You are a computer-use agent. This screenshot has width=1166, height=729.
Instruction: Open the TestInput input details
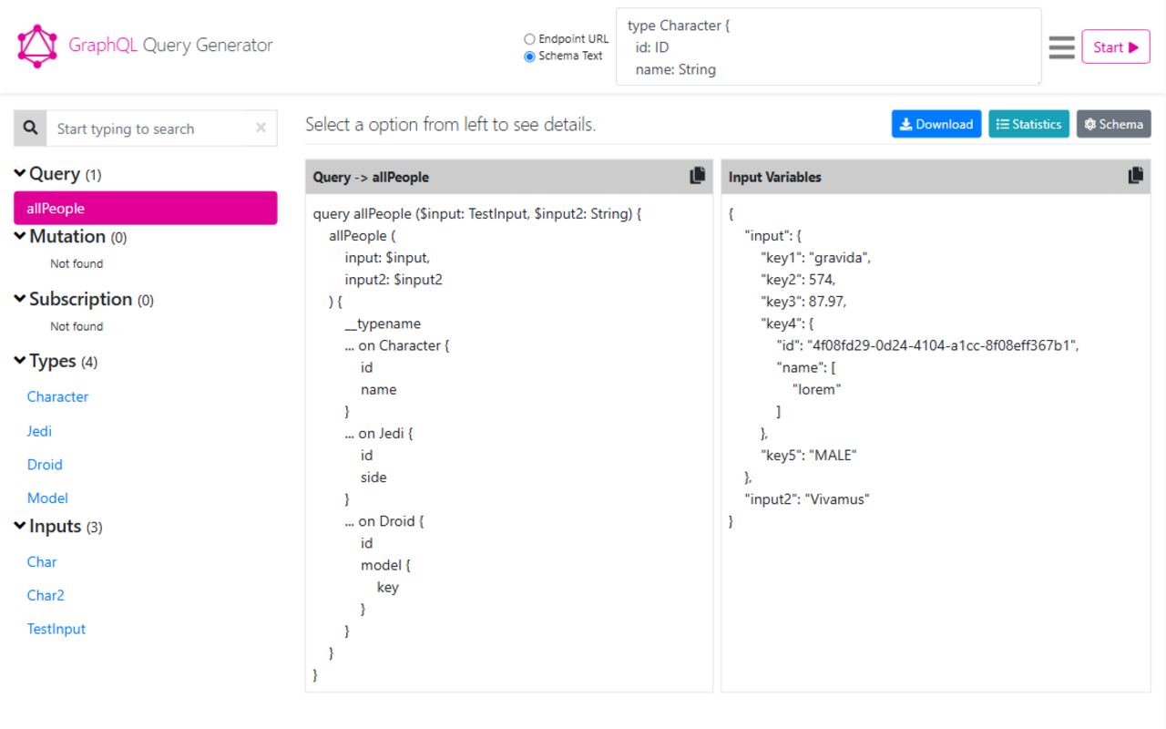click(x=56, y=629)
